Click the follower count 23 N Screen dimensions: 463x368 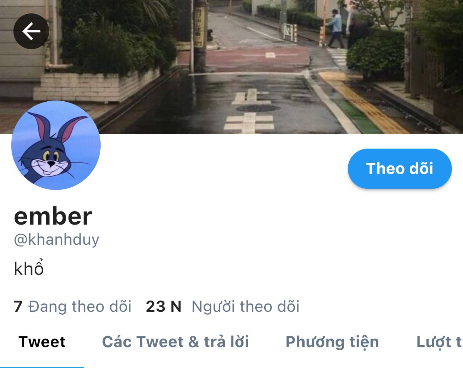164,307
